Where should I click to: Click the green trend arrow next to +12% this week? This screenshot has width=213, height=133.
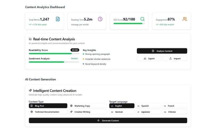pyautogui.click(x=30, y=24)
